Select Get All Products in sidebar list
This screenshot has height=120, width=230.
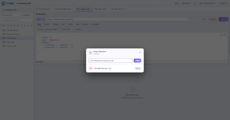(17, 30)
